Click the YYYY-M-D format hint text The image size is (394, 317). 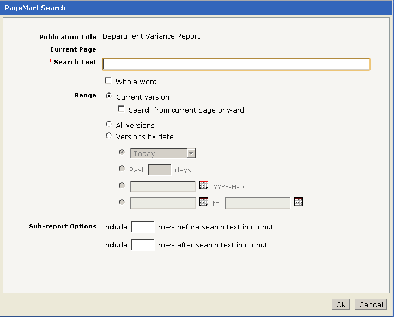[228, 187]
